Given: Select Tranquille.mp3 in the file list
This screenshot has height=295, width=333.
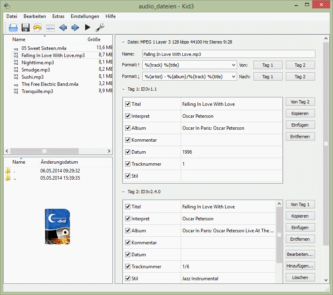Looking at the screenshot, I should [x=37, y=91].
